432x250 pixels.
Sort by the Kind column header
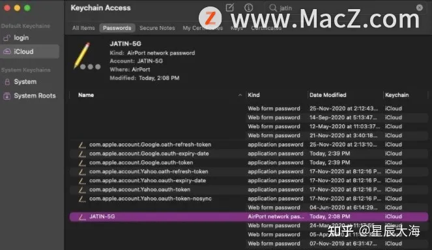click(253, 95)
